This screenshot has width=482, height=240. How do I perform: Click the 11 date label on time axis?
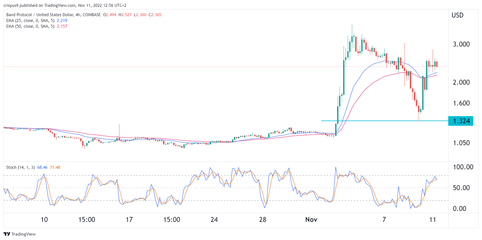pos(433,219)
